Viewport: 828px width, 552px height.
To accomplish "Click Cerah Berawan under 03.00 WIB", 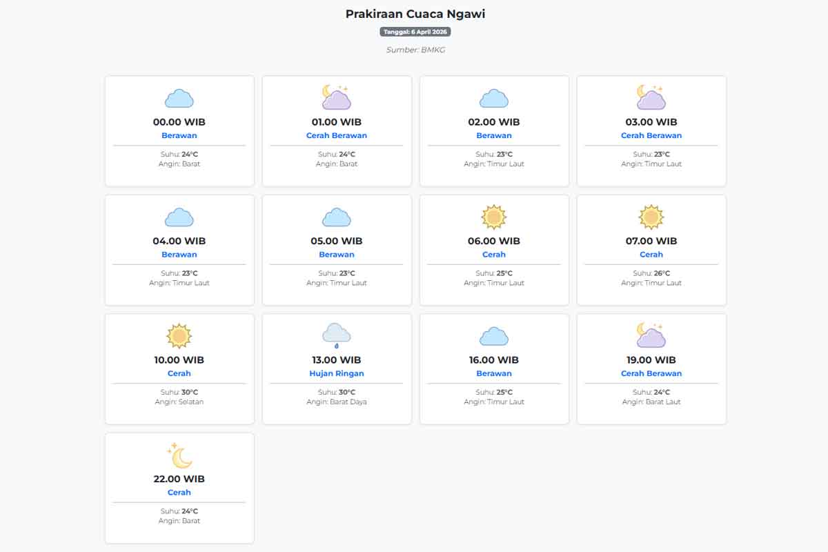I will (651, 135).
